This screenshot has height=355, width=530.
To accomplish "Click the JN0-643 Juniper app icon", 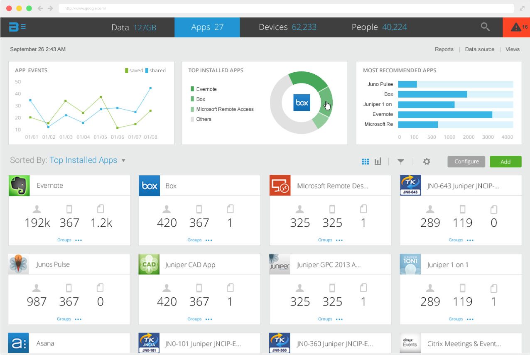I will tap(410, 186).
